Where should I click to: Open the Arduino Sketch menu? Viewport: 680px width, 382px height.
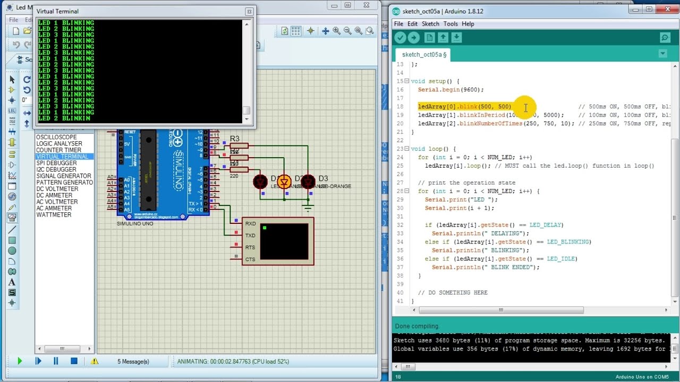click(430, 24)
